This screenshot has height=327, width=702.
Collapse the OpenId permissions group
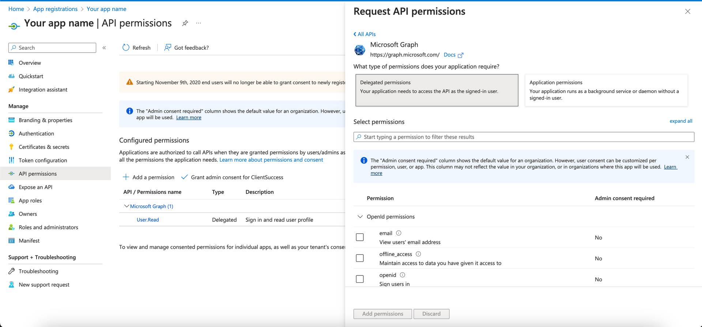coord(360,217)
